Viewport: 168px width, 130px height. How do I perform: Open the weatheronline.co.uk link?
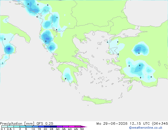146,128
